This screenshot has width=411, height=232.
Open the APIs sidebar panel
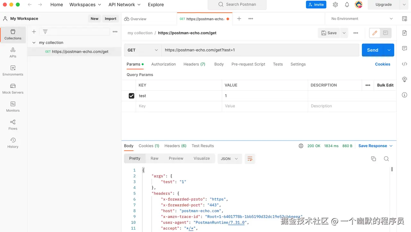[13, 53]
